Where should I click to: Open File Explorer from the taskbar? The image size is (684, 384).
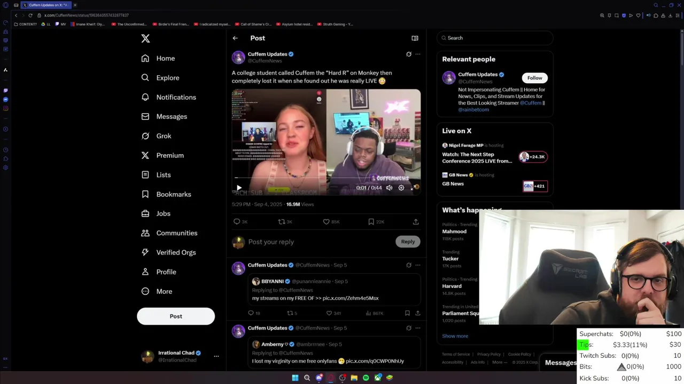tap(354, 378)
